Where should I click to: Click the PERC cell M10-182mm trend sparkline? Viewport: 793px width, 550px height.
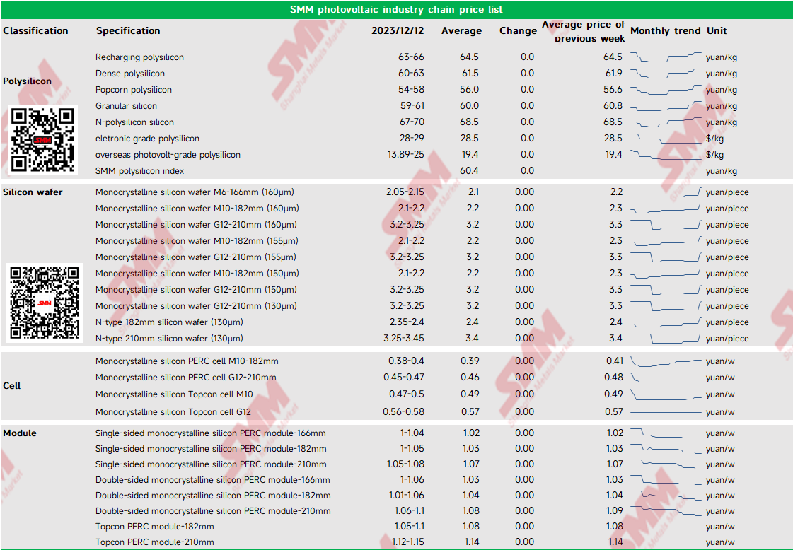click(x=666, y=361)
